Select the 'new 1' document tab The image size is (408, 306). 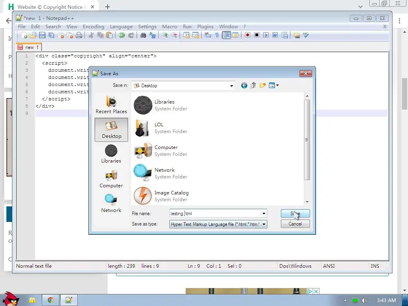(x=28, y=47)
